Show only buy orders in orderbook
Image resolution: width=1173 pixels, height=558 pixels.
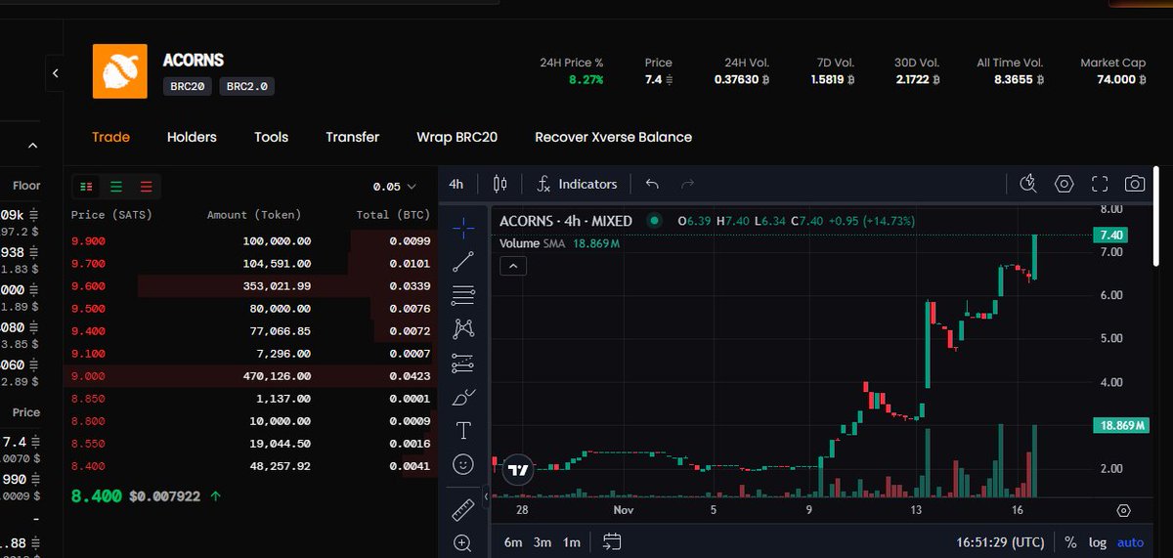click(116, 186)
